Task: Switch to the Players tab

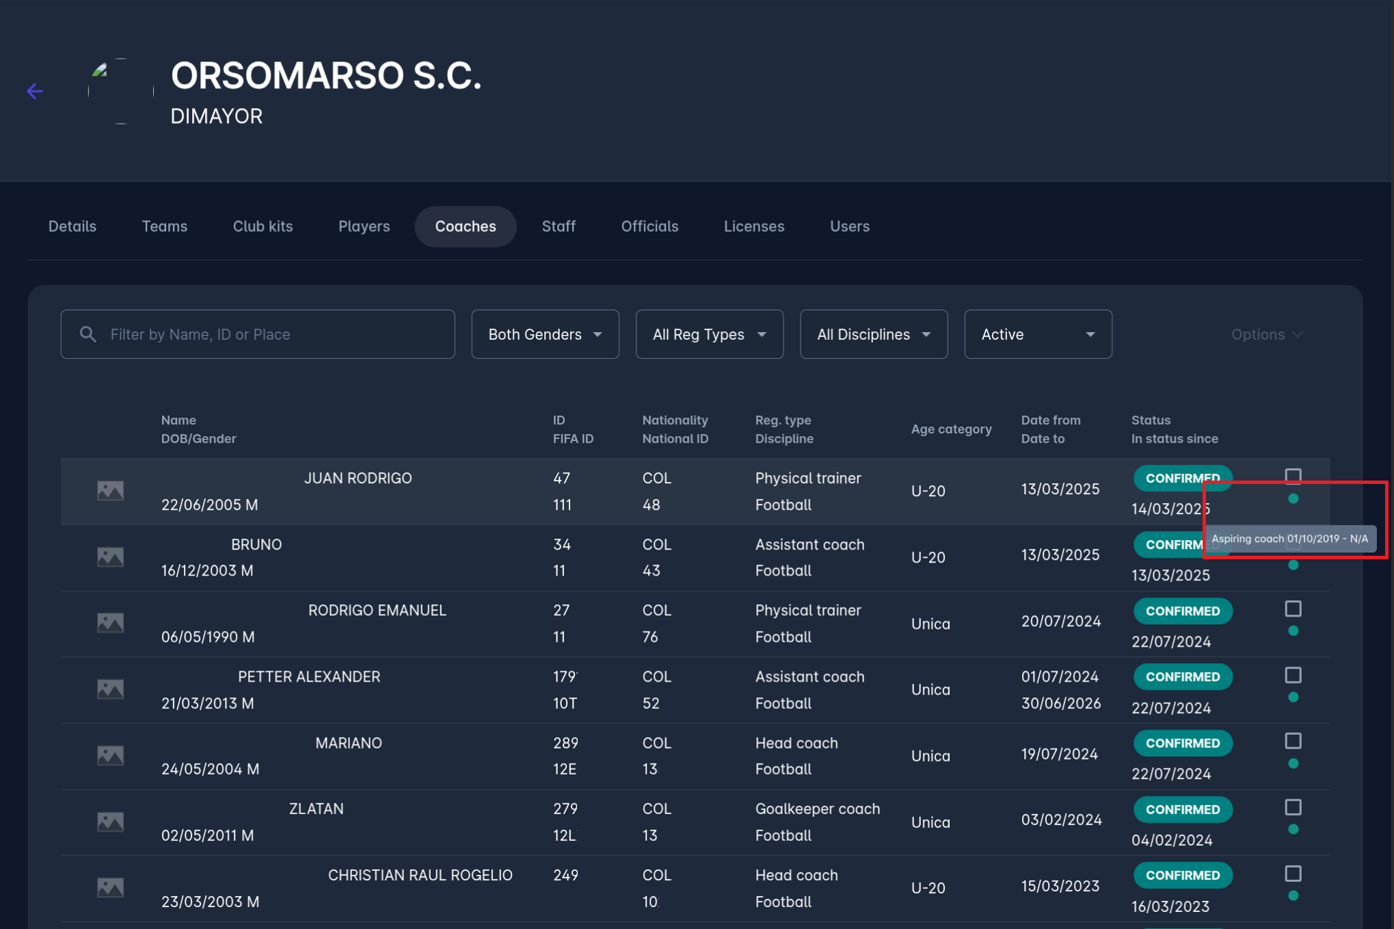Action: (x=364, y=226)
